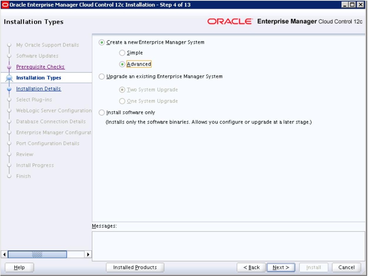Select Install software only option
This screenshot has width=368, height=276.
point(102,112)
